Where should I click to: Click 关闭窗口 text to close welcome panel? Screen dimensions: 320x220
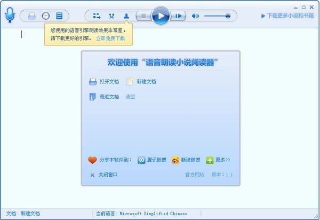(108, 175)
